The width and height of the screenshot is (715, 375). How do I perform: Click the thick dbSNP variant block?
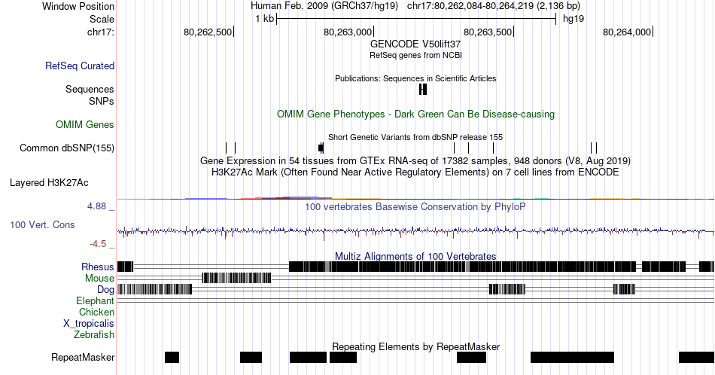[x=321, y=148]
